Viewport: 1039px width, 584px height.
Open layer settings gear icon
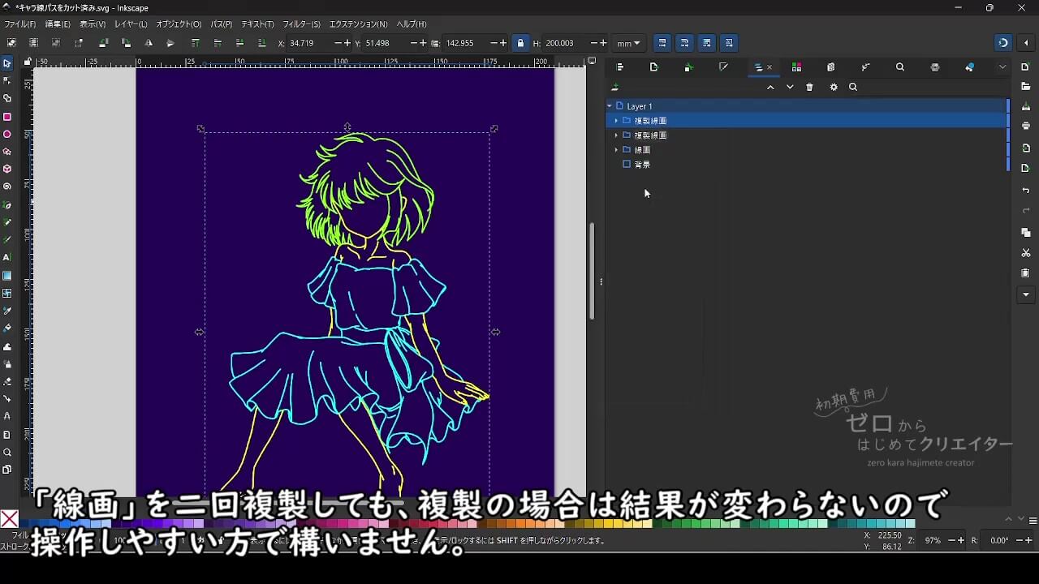click(x=834, y=88)
